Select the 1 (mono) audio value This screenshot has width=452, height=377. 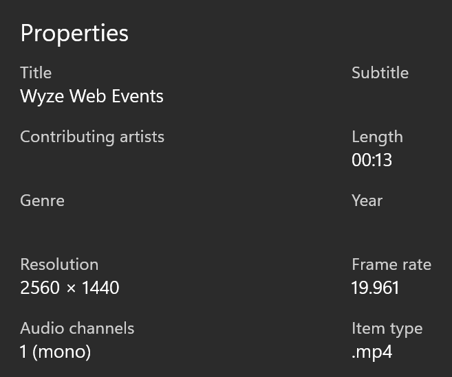55,352
